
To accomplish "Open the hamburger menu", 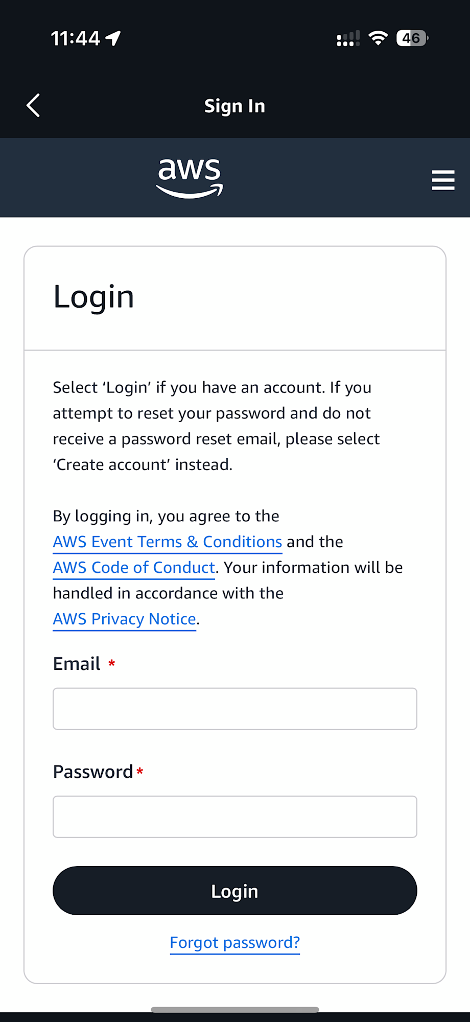I will 442,180.
